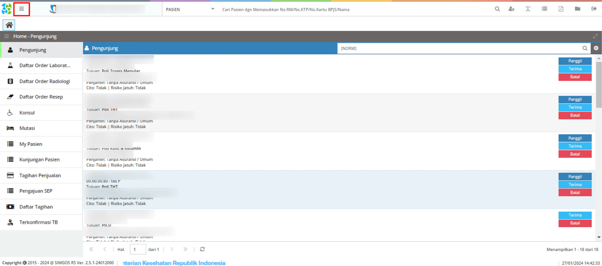The image size is (602, 266).
Task: Open the hamburger menu in top bar
Action: click(x=21, y=9)
